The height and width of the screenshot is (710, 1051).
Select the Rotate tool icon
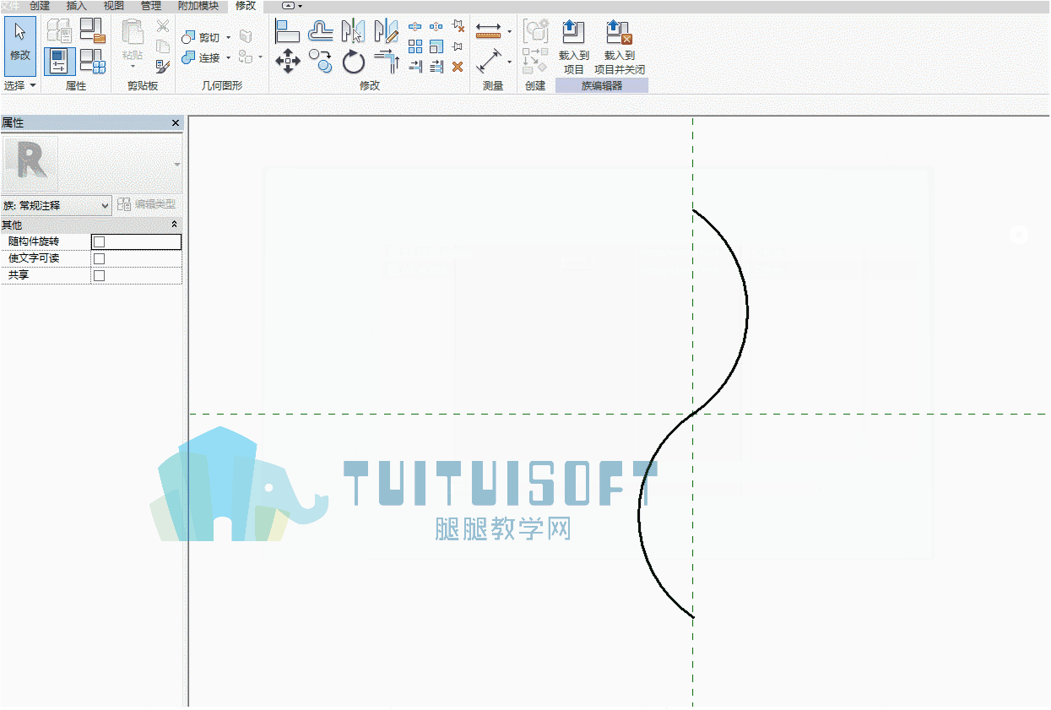(x=353, y=61)
